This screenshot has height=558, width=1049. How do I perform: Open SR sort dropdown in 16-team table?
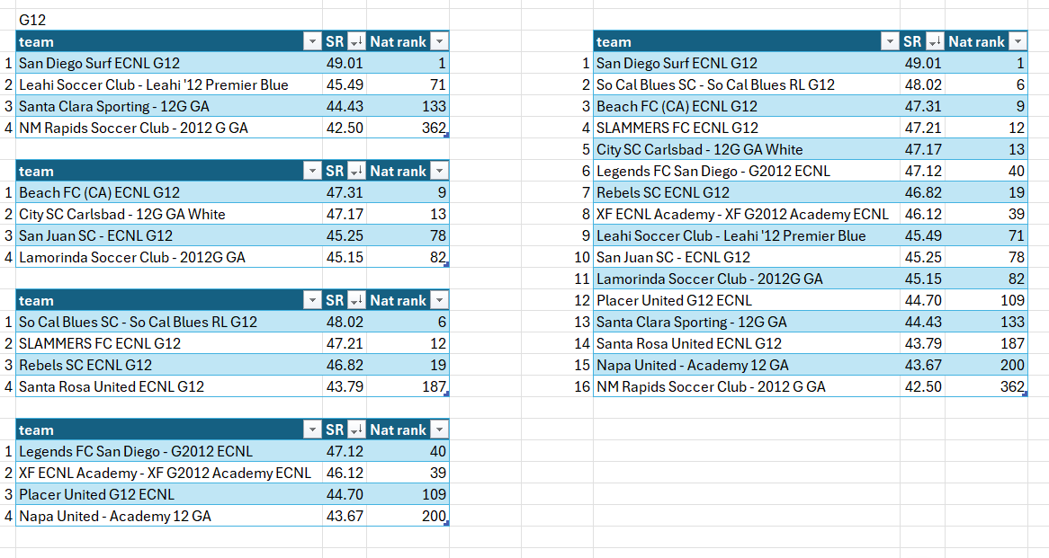pyautogui.click(x=933, y=41)
